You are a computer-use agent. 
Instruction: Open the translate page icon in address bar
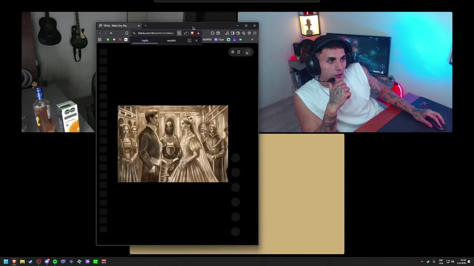179,33
